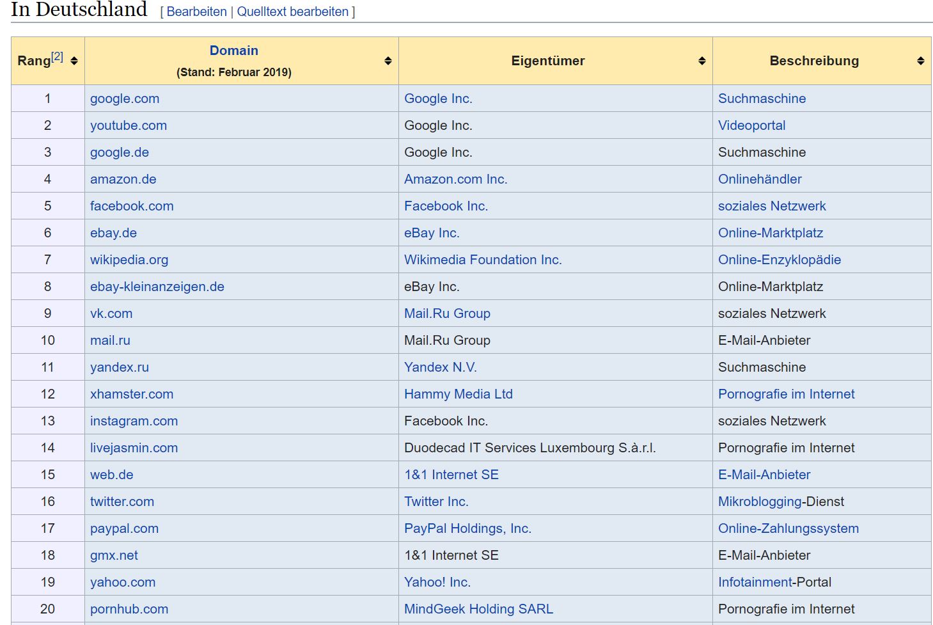
Task: Open PayPal Holdings, Inc. link
Action: point(467,528)
